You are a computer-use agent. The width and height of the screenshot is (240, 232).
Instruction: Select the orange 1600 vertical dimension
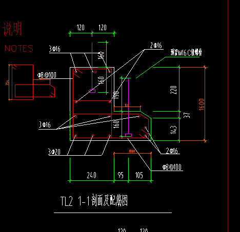click(x=202, y=104)
